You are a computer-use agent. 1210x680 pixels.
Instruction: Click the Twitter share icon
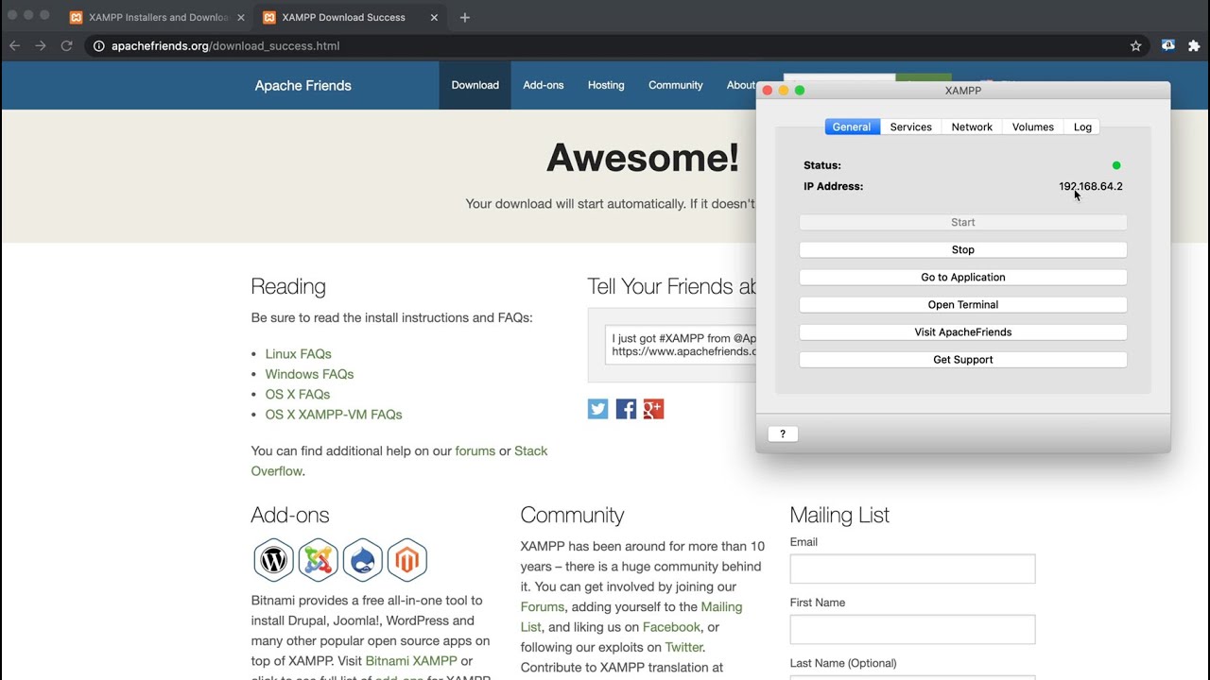[x=597, y=409]
